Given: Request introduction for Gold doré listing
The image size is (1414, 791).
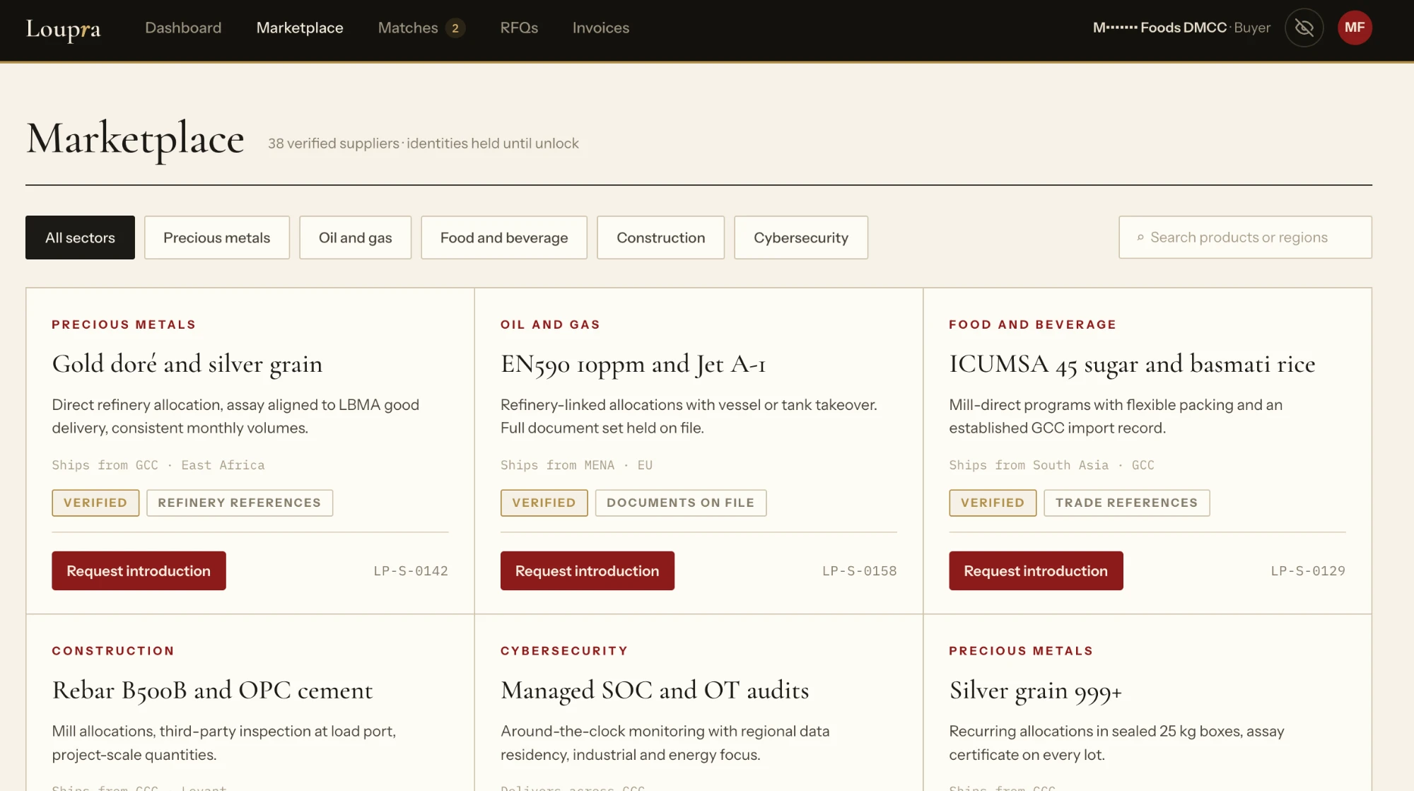Looking at the screenshot, I should (139, 570).
